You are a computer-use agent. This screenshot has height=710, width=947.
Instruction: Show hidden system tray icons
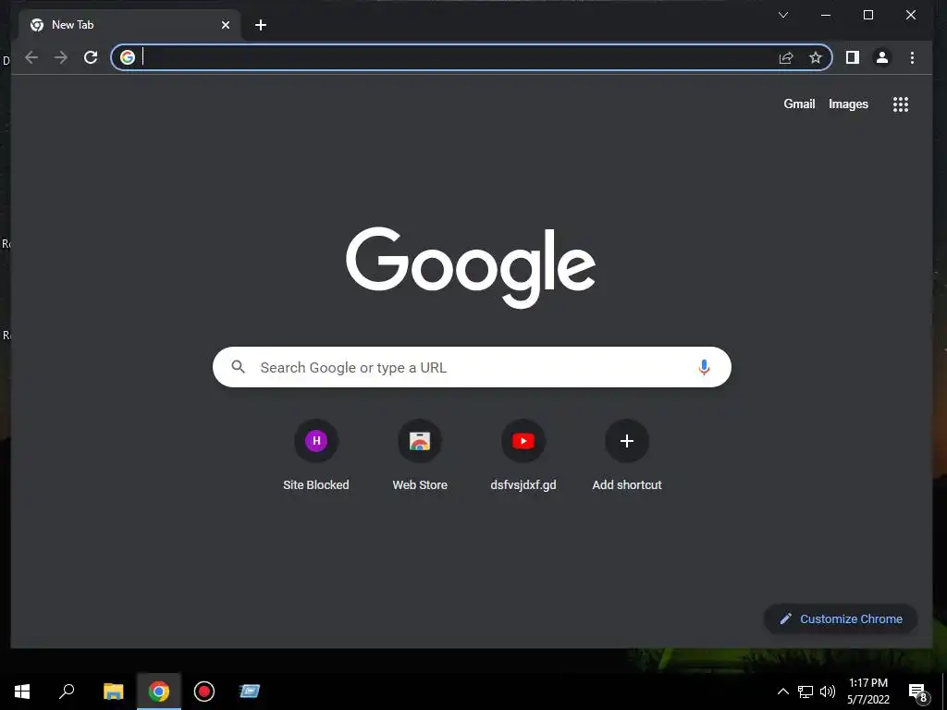782,692
